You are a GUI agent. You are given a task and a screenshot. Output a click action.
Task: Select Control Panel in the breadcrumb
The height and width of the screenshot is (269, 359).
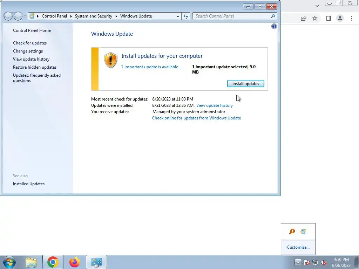click(x=54, y=16)
